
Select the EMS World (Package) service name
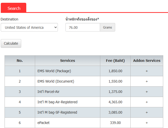pyautogui.click(x=54, y=71)
